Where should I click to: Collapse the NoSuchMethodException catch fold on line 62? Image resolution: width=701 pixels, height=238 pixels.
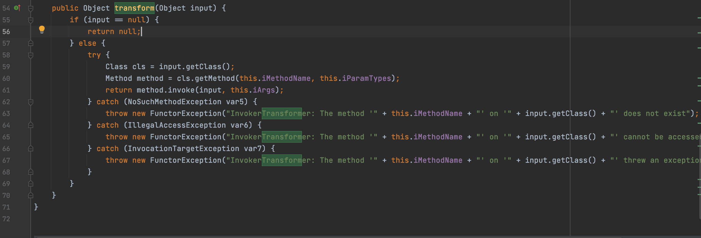pos(31,102)
